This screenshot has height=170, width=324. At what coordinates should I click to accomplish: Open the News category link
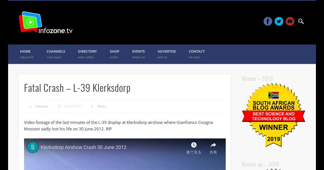[102, 106]
